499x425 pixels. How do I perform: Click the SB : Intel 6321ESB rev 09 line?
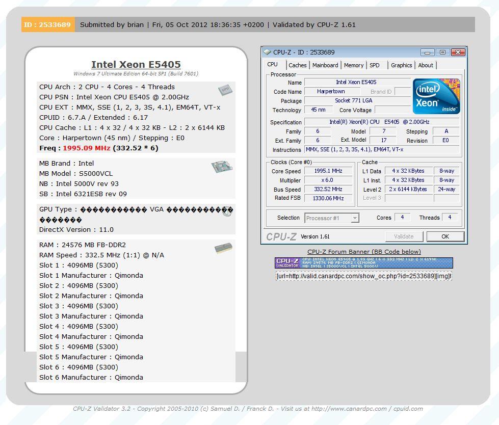(x=83, y=194)
